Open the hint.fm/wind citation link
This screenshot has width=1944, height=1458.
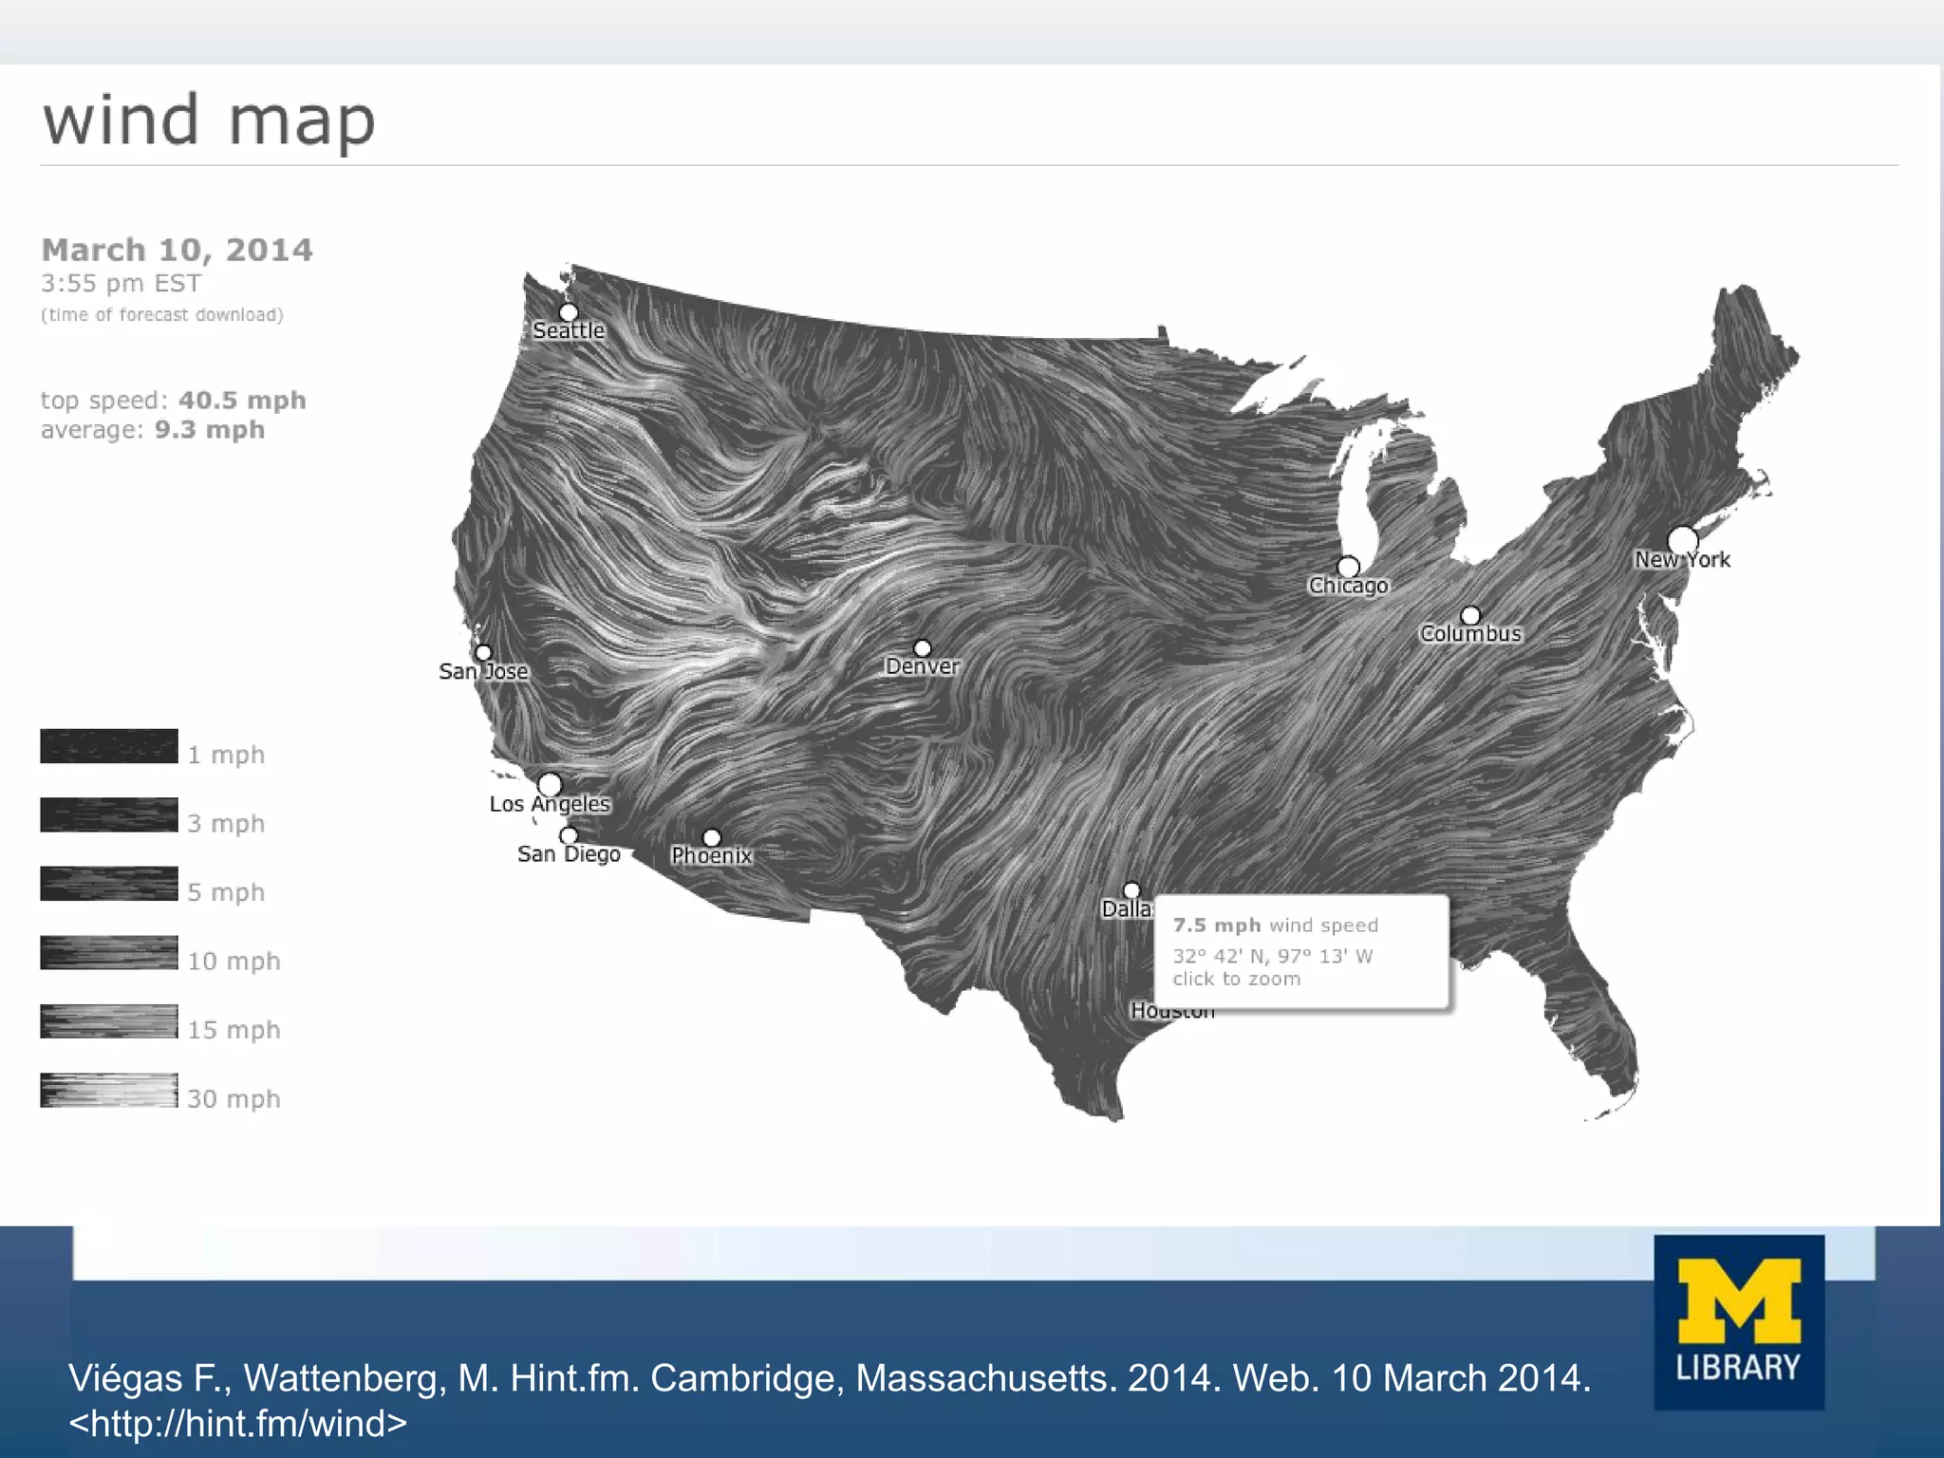click(237, 1423)
